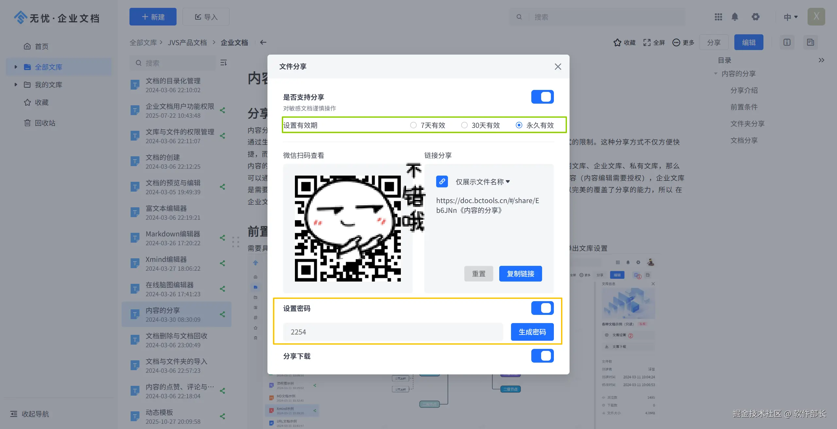Toggle the 是否支持分享 switch
Viewport: 837px width, 429px height.
[542, 97]
